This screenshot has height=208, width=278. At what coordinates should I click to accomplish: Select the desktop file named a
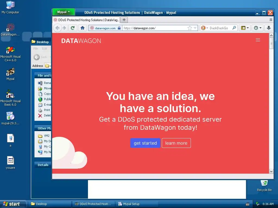[10, 141]
